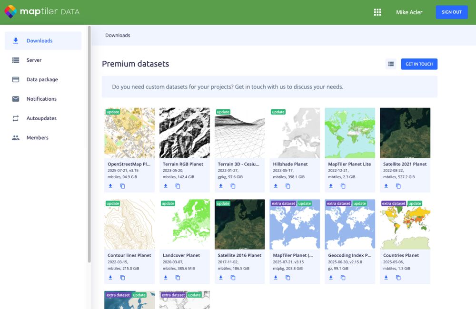Open Geocoding Index thumbnail

click(350, 224)
